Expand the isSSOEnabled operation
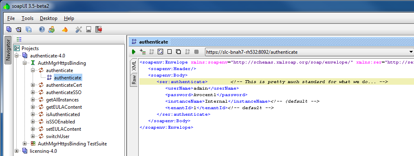Viewport: 414px width, 156px height. click(33, 122)
